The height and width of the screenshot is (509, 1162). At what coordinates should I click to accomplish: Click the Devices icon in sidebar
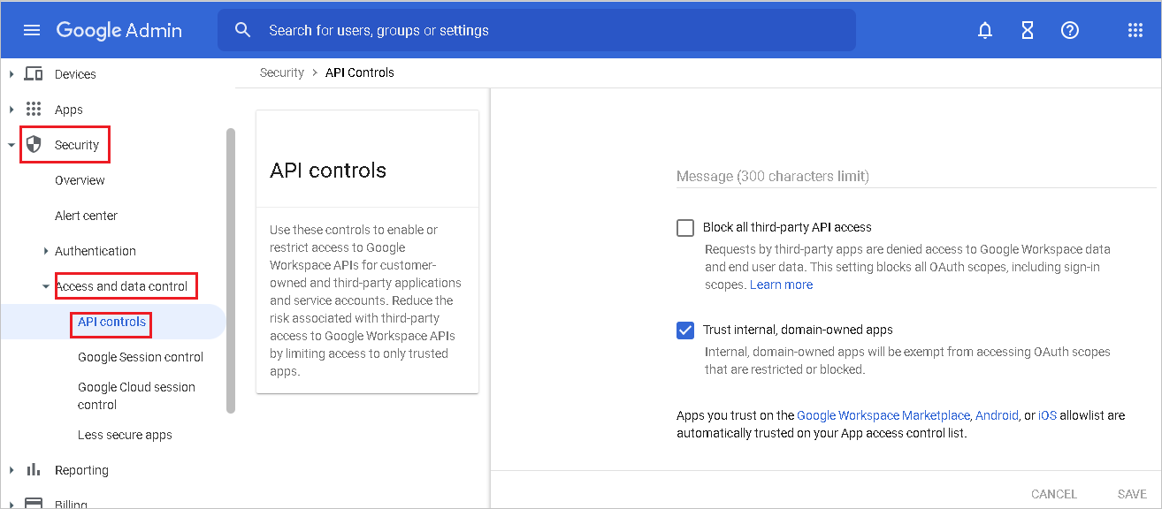coord(34,74)
